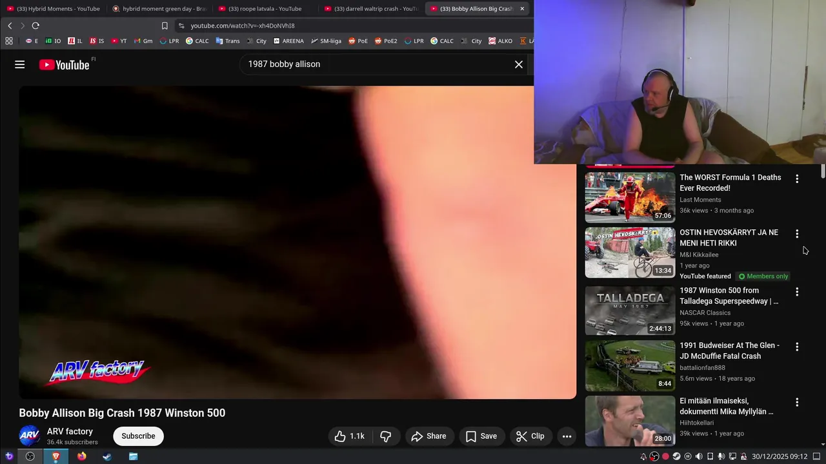The height and width of the screenshot is (464, 826).
Task: Close the 'Bobby Allison Big Crash' tab
Action: 522,8
